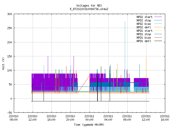Click the 'Volt (V)' y-axis label

3,63
